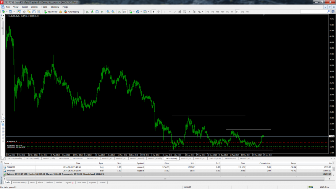Viewport: 336px width, 189px height.
Task: Set timeframe to H4
Action: [x=232, y=12]
